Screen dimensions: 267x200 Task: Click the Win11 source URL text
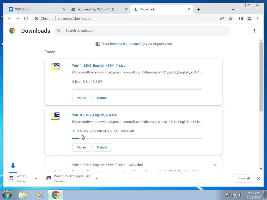click(x=137, y=72)
